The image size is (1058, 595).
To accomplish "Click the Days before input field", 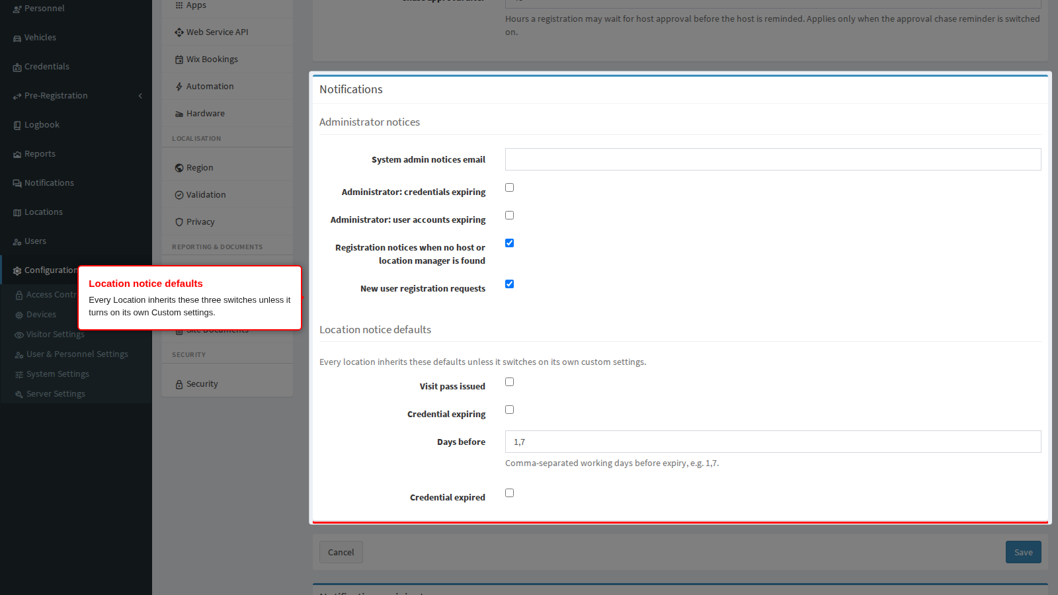I will (x=773, y=442).
